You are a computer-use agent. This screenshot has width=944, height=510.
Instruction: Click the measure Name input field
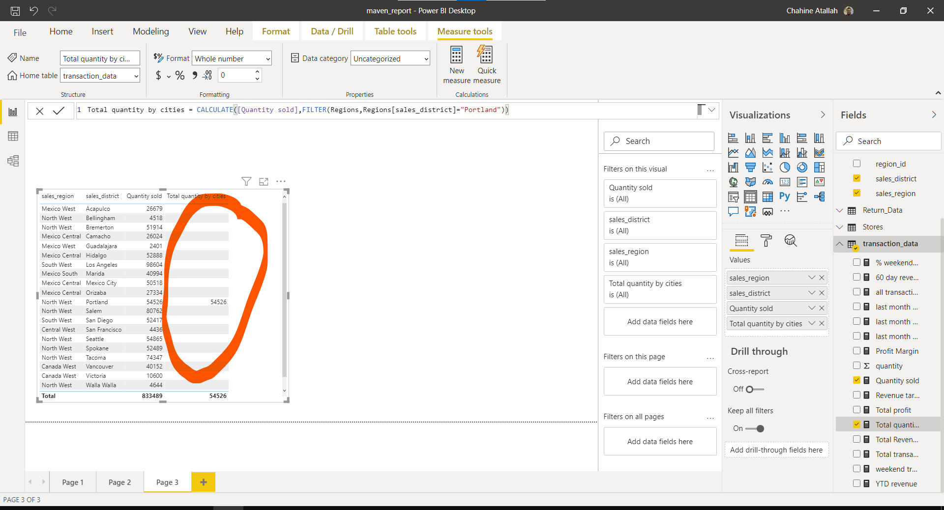pyautogui.click(x=100, y=58)
